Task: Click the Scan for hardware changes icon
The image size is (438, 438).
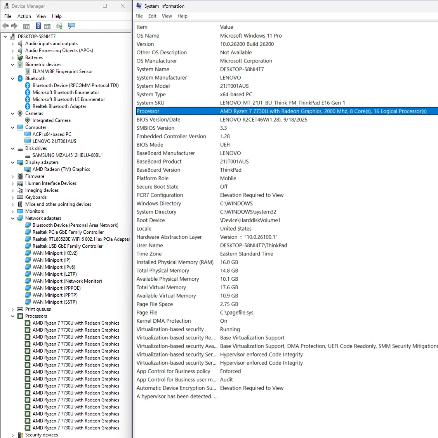Action: tap(71, 26)
